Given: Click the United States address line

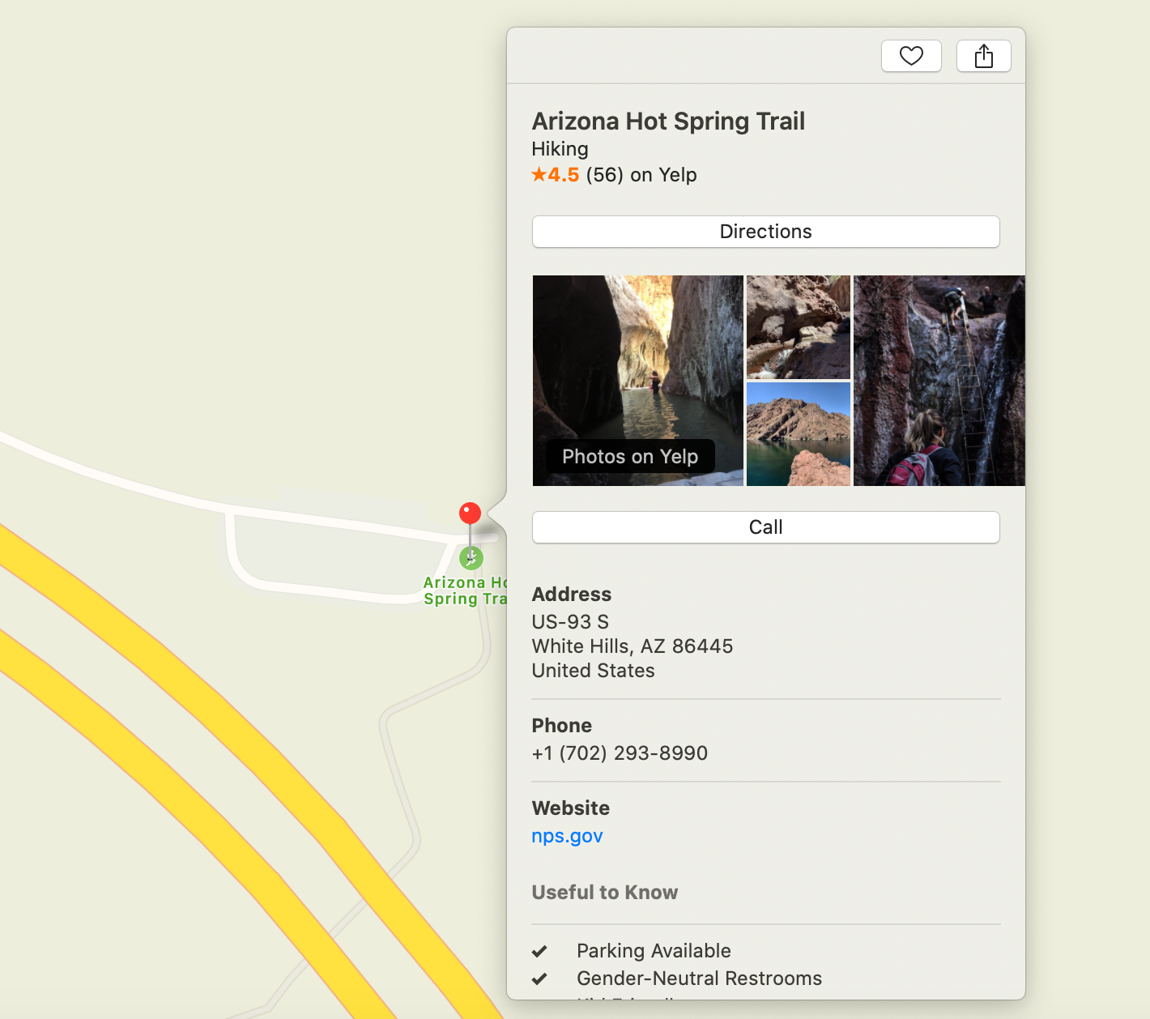Looking at the screenshot, I should point(593,671).
